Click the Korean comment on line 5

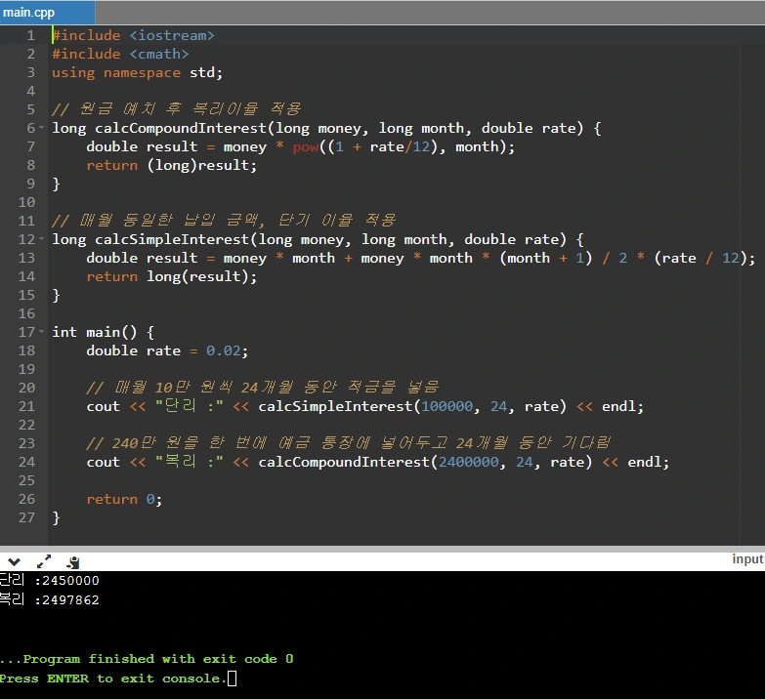click(x=177, y=108)
